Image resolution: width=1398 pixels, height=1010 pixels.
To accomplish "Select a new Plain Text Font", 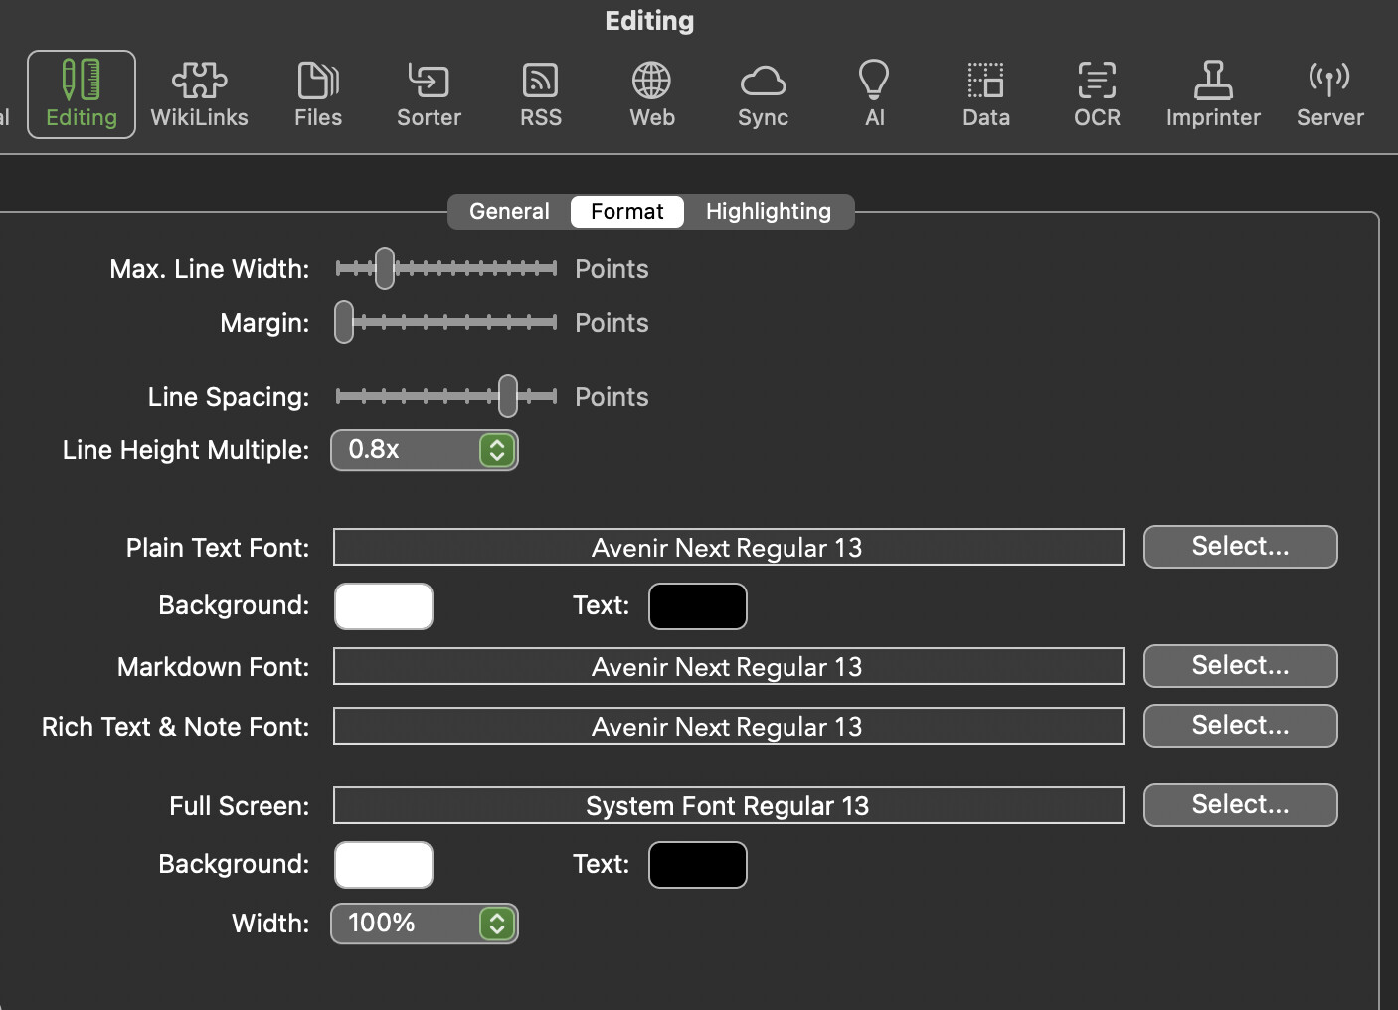I will click(1240, 547).
